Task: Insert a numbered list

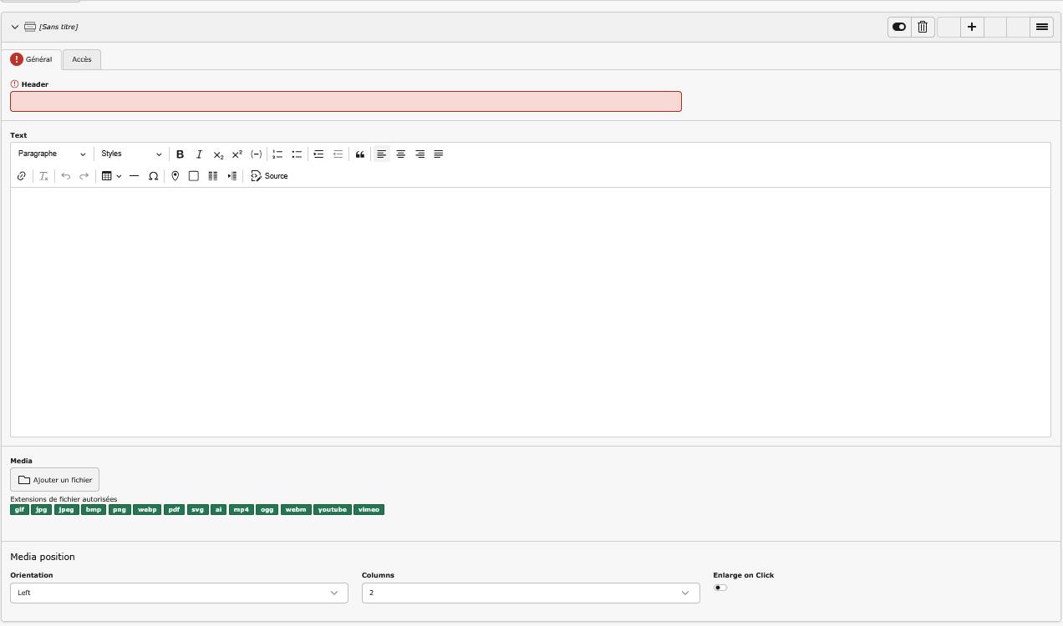Action: (277, 154)
